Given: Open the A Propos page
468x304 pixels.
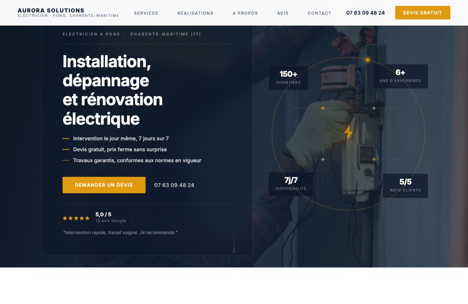Looking at the screenshot, I should click(x=245, y=13).
